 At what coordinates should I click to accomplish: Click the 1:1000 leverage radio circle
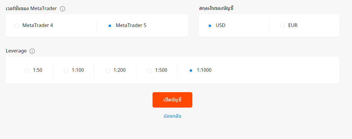[191, 71]
